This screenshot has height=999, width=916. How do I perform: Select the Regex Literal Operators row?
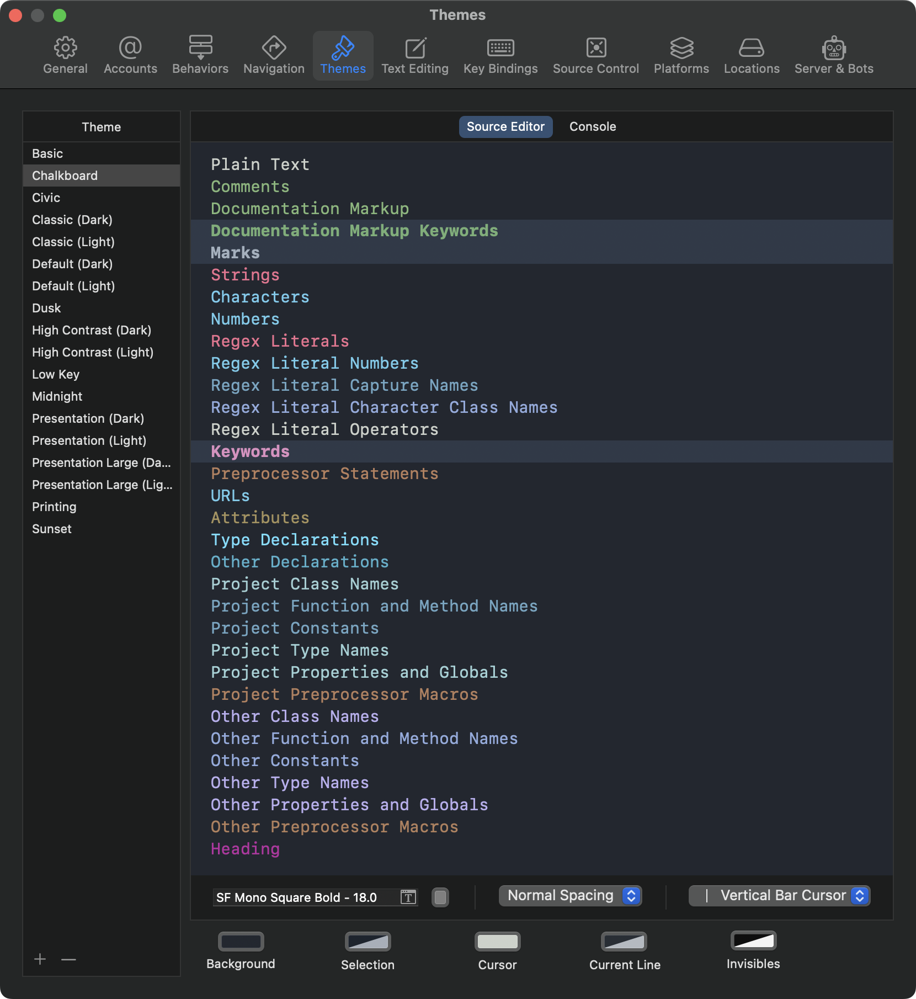point(542,429)
